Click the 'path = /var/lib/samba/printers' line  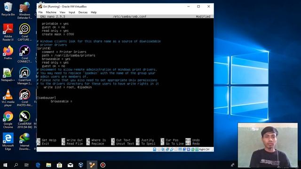pos(69,55)
